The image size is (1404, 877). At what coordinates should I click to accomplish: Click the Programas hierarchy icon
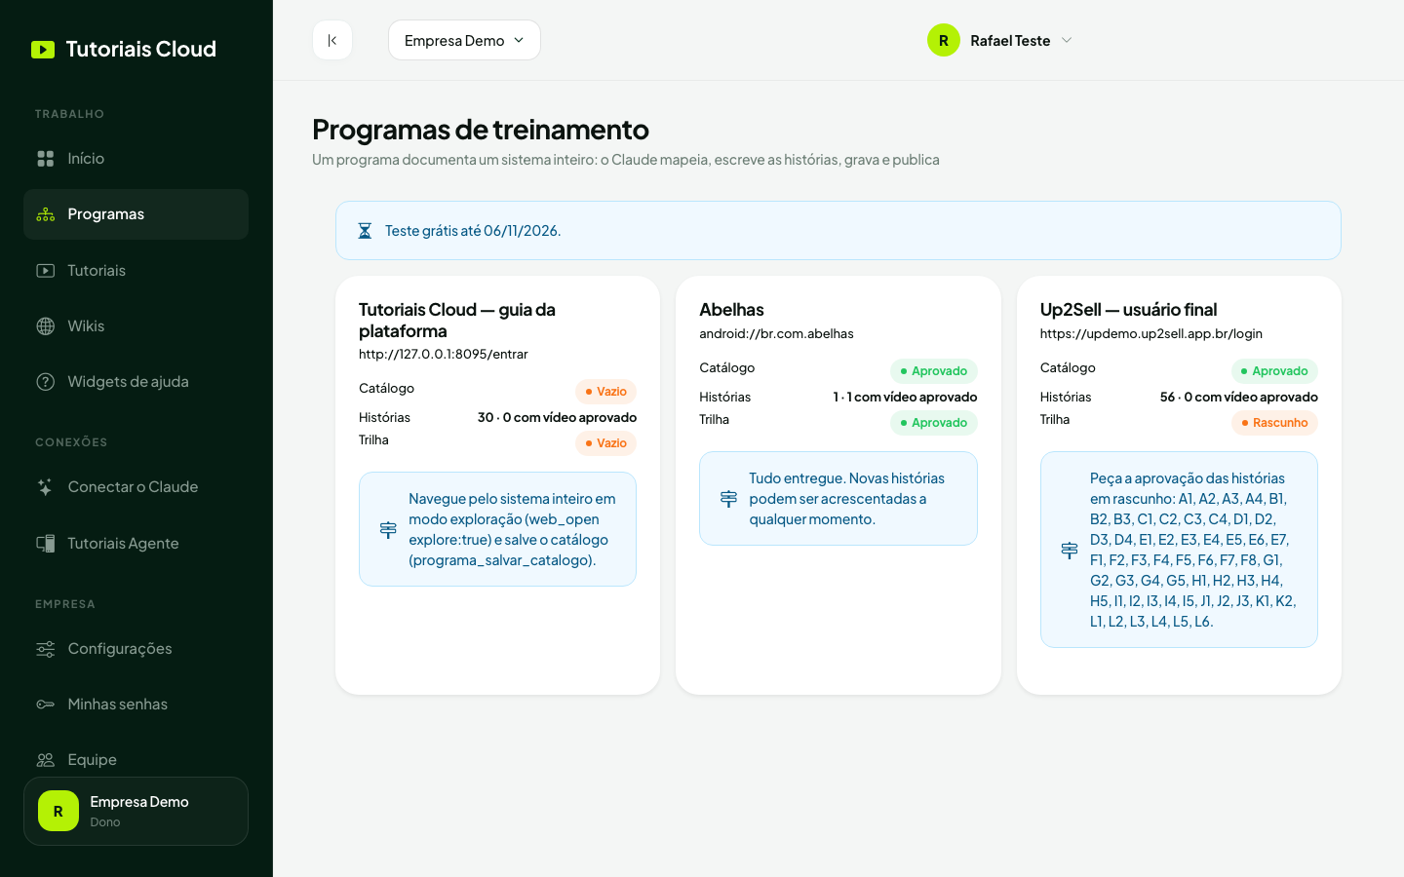tap(46, 214)
